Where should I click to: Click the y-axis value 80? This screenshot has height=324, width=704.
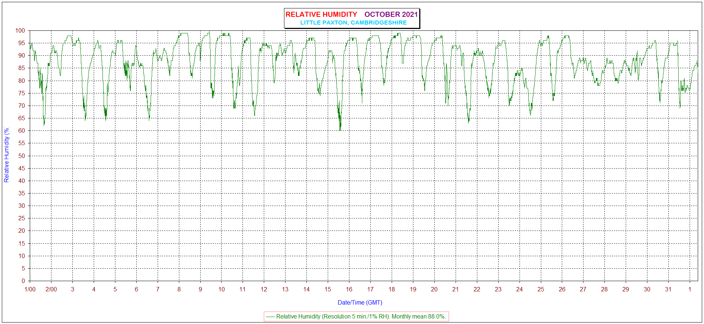coord(22,81)
